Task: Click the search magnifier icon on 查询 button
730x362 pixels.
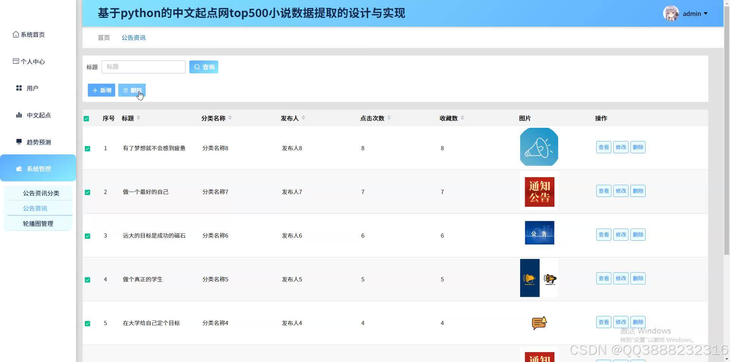Action: 197,67
